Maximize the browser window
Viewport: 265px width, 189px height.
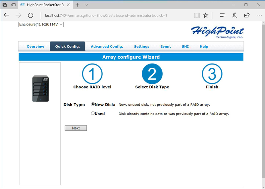(246, 5)
